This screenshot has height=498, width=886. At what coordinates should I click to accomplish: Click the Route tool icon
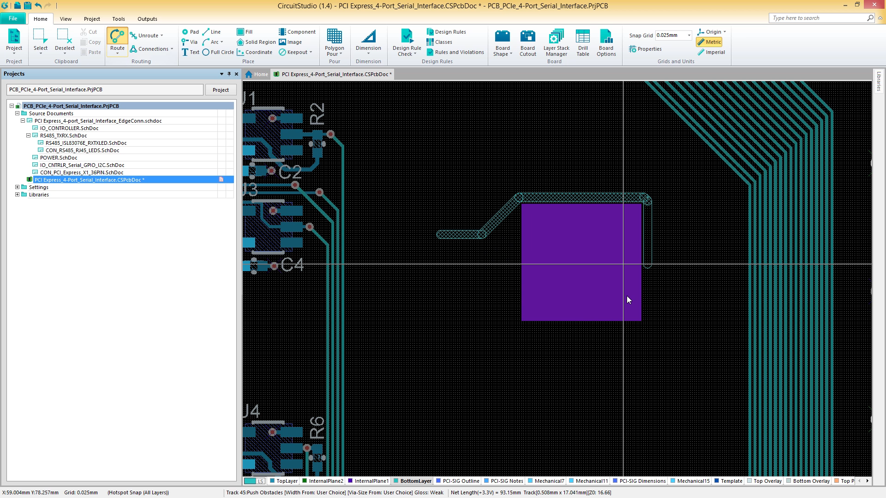pos(117,36)
